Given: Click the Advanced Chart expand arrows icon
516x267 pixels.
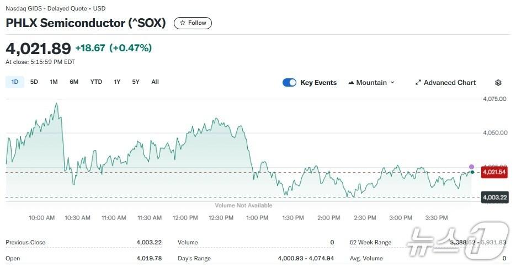Looking at the screenshot, I should tap(418, 83).
